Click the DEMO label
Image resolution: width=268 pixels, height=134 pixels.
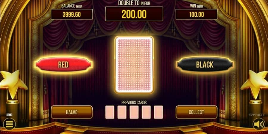9,115
